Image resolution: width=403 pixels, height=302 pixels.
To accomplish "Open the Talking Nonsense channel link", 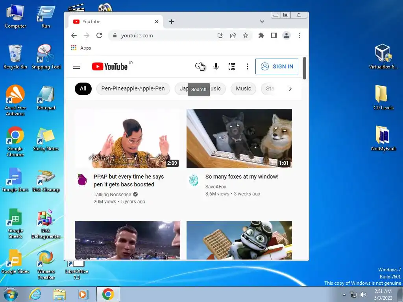I will [x=112, y=194].
